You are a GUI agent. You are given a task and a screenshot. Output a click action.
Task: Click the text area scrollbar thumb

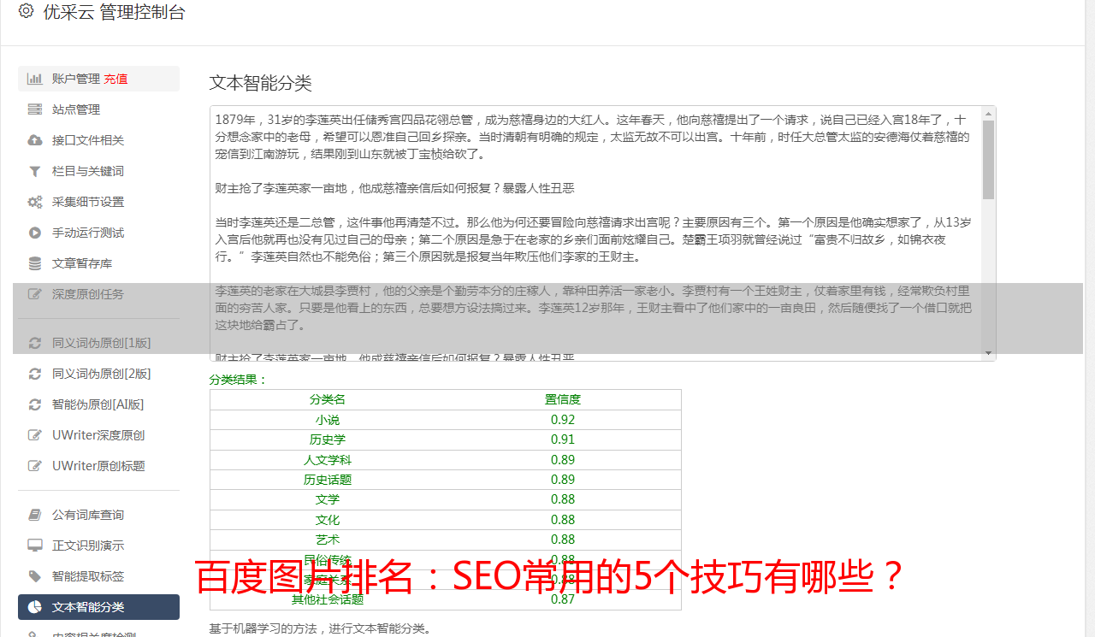pos(989,159)
